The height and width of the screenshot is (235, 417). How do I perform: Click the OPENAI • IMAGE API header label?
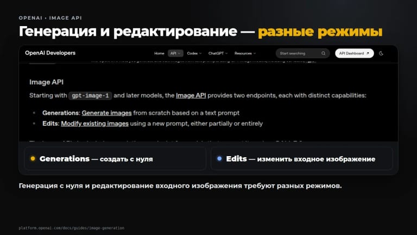tap(50, 18)
